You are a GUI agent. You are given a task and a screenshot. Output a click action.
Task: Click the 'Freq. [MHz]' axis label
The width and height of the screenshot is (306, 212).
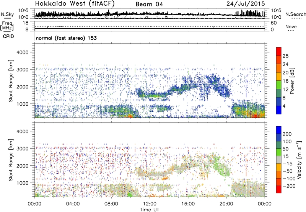pos(7,26)
